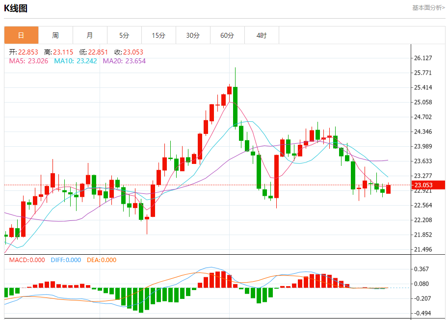Open the 30分 interval tab

point(193,35)
